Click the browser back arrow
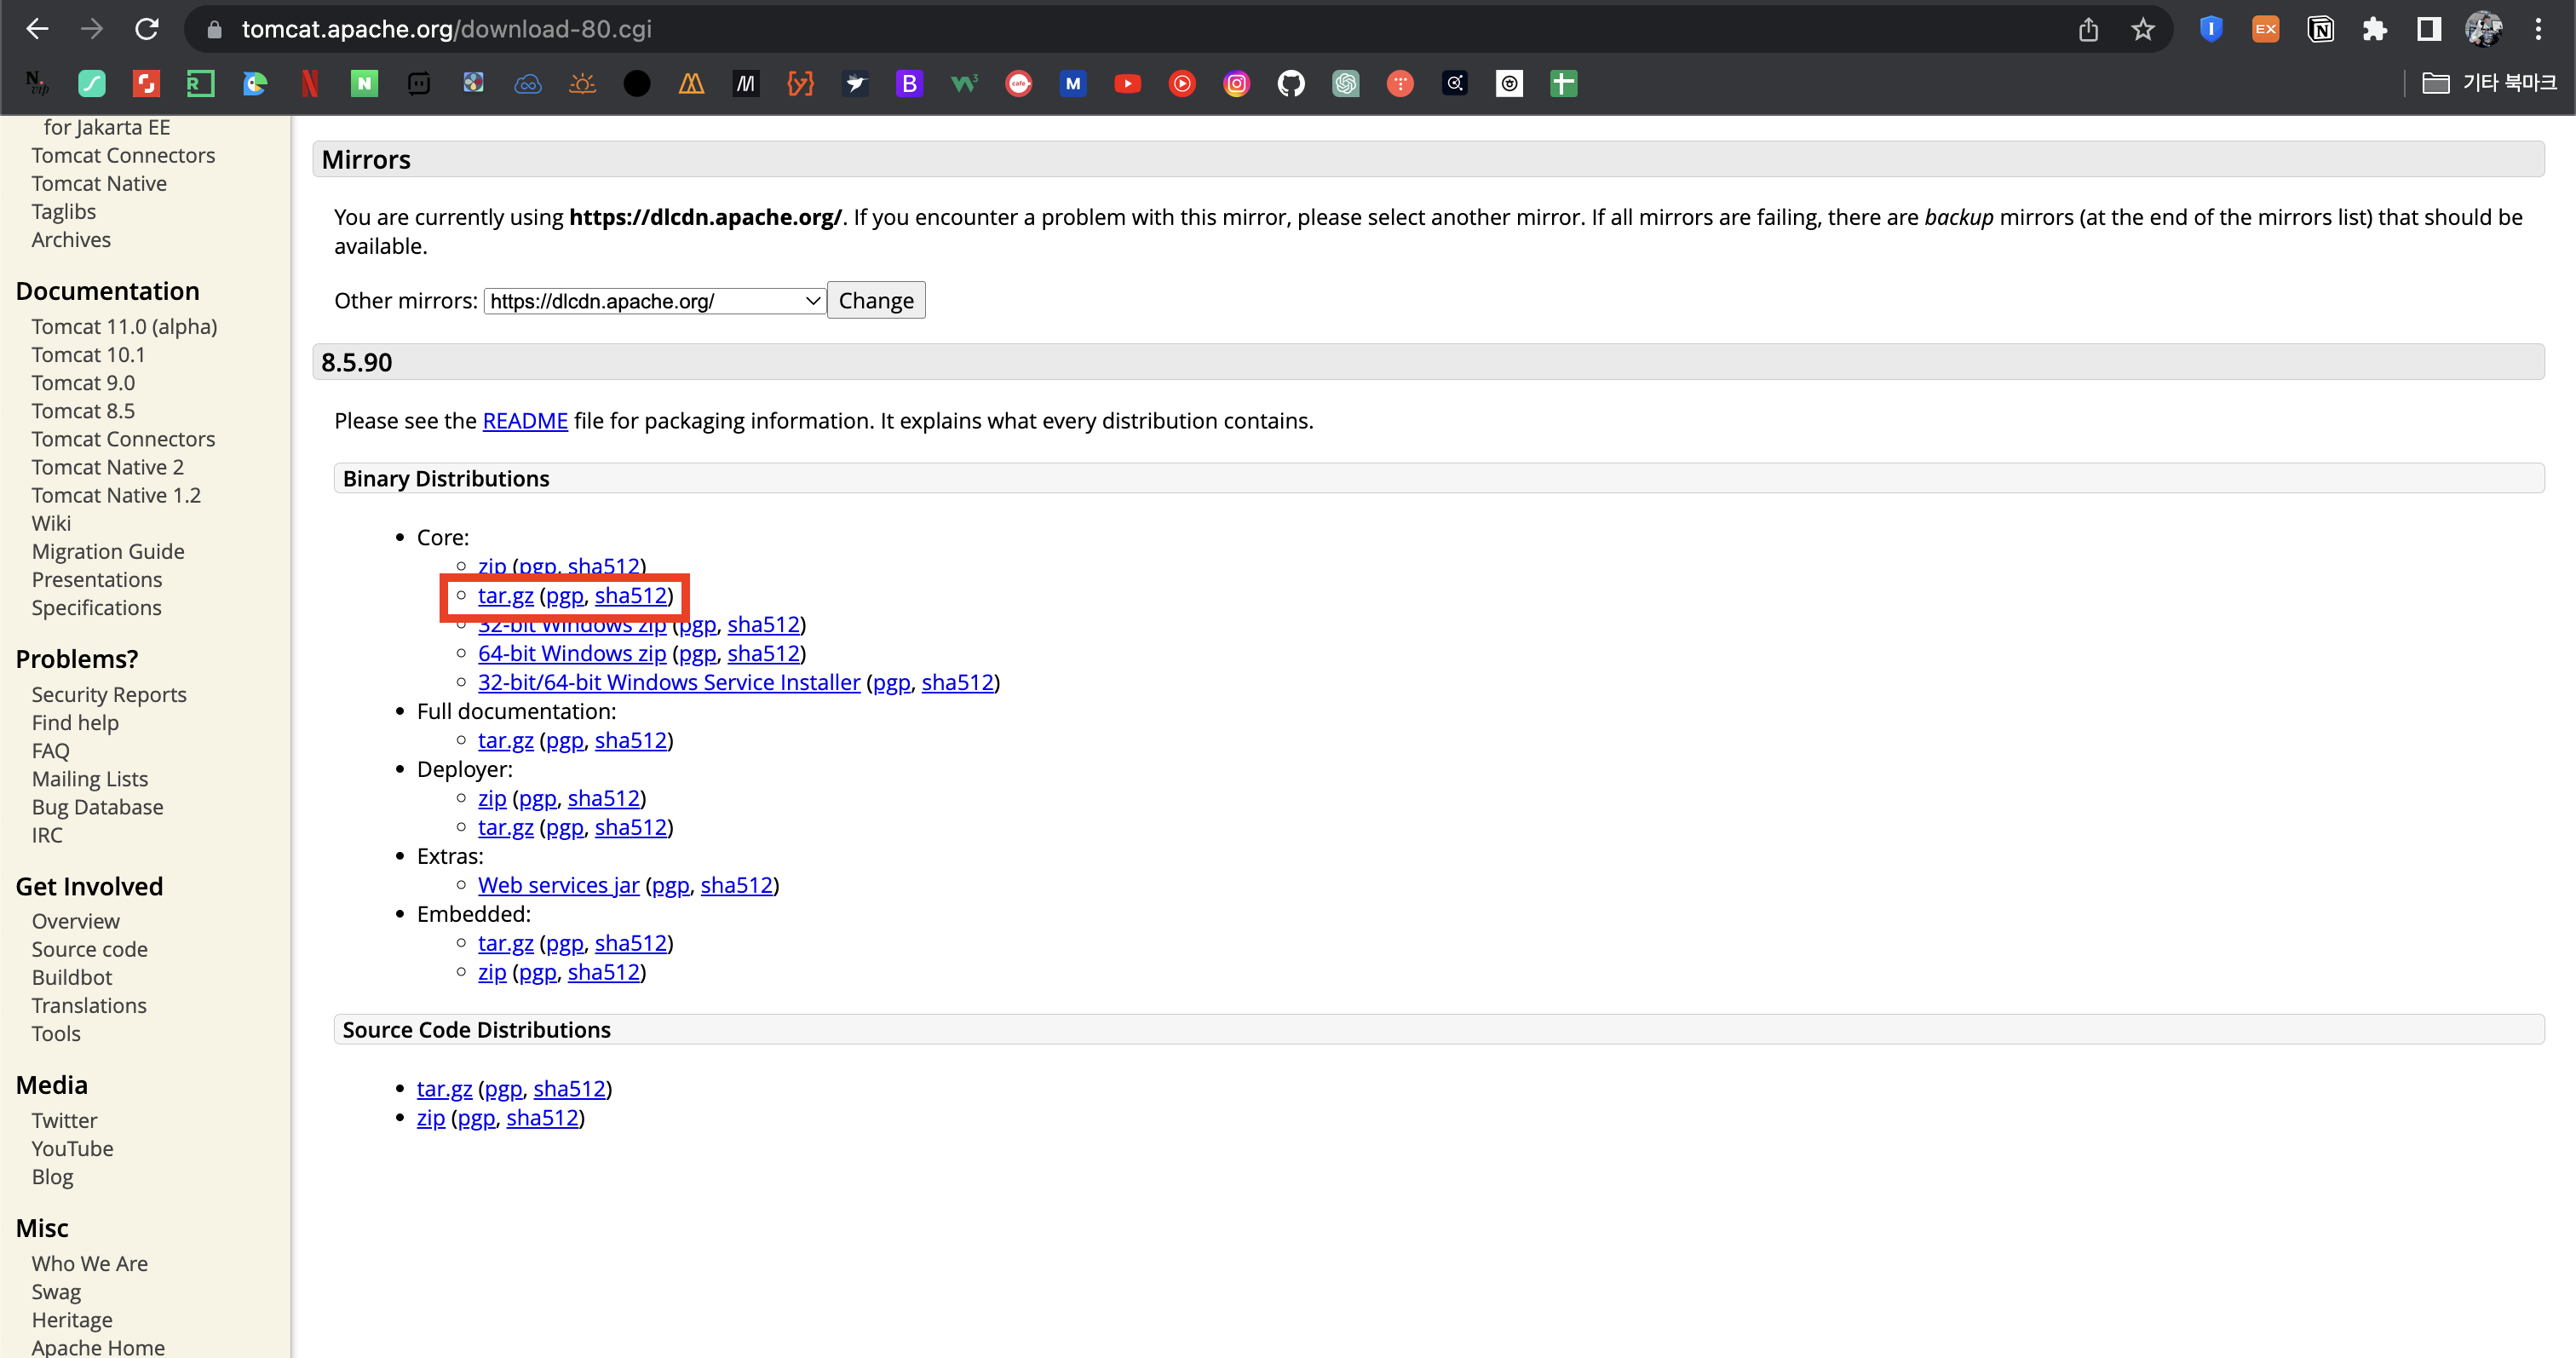This screenshot has height=1358, width=2576. (37, 29)
